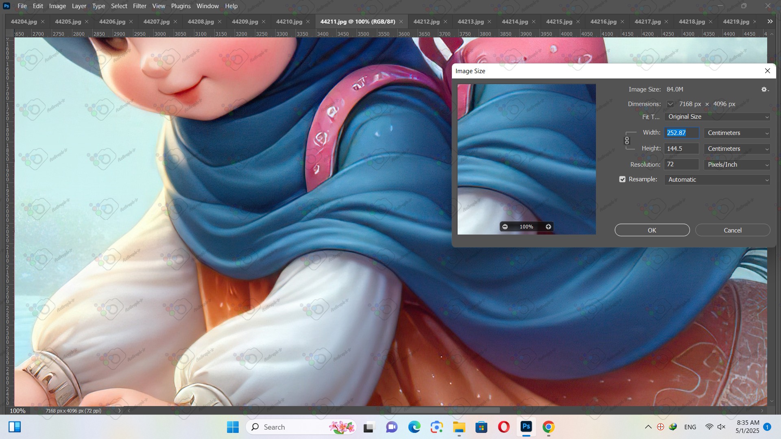Open File Explorer from the taskbar
The image size is (781, 439).
pyautogui.click(x=459, y=427)
